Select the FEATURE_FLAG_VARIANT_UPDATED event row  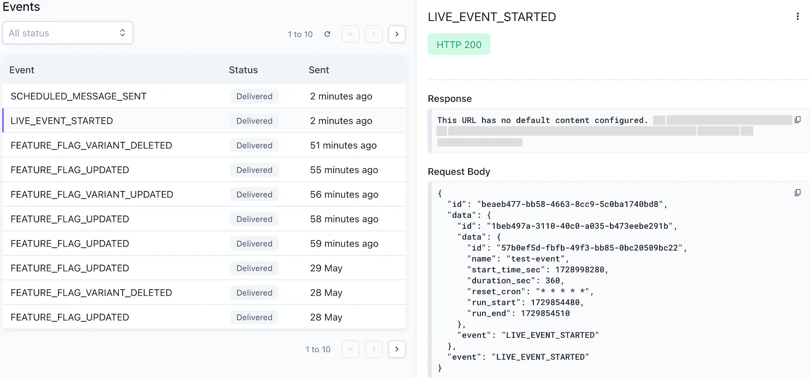click(204, 194)
